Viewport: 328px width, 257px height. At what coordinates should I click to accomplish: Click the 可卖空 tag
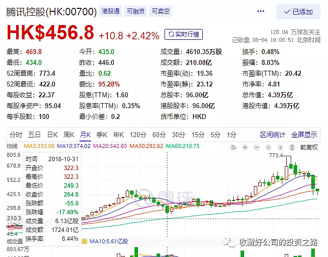click(161, 11)
